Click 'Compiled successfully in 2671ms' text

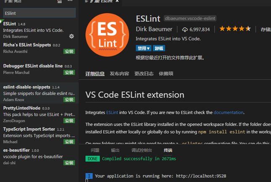pos(139,159)
